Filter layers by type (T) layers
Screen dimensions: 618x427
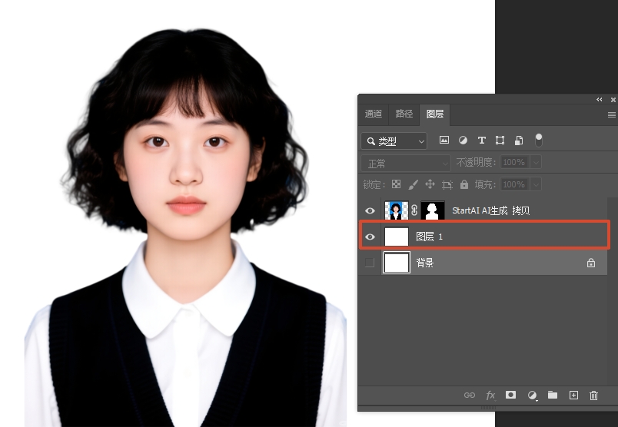482,141
